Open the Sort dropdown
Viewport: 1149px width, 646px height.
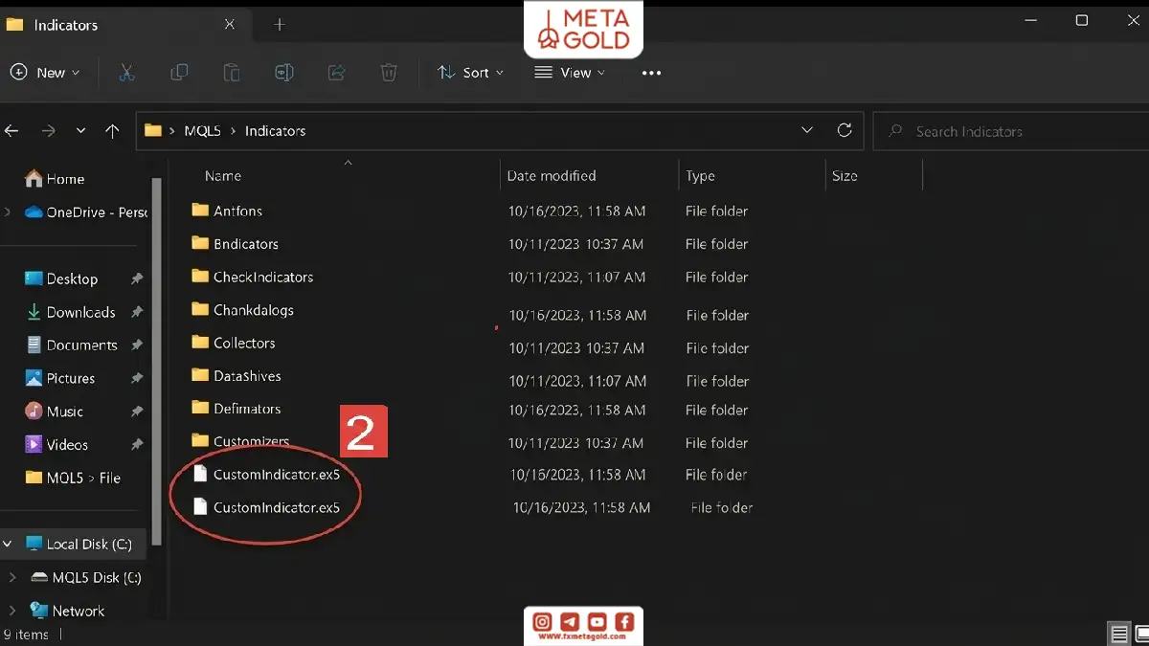coord(470,73)
